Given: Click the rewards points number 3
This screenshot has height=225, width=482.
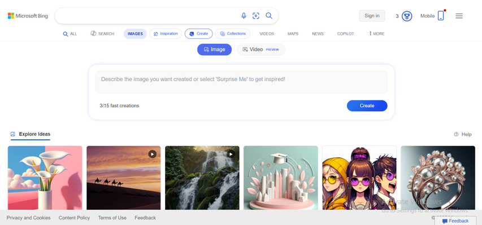Looking at the screenshot, I should tap(397, 16).
